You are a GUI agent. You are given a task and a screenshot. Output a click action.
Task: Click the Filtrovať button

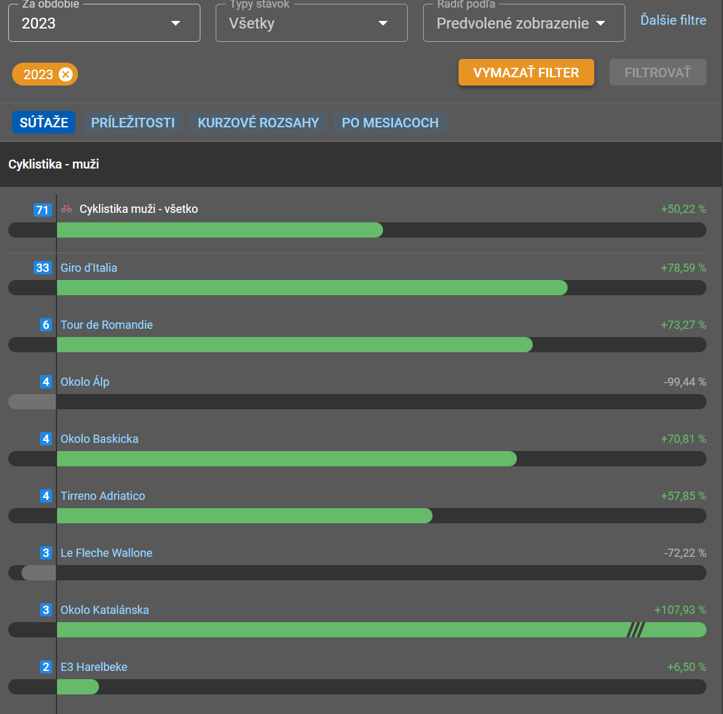[x=657, y=73]
